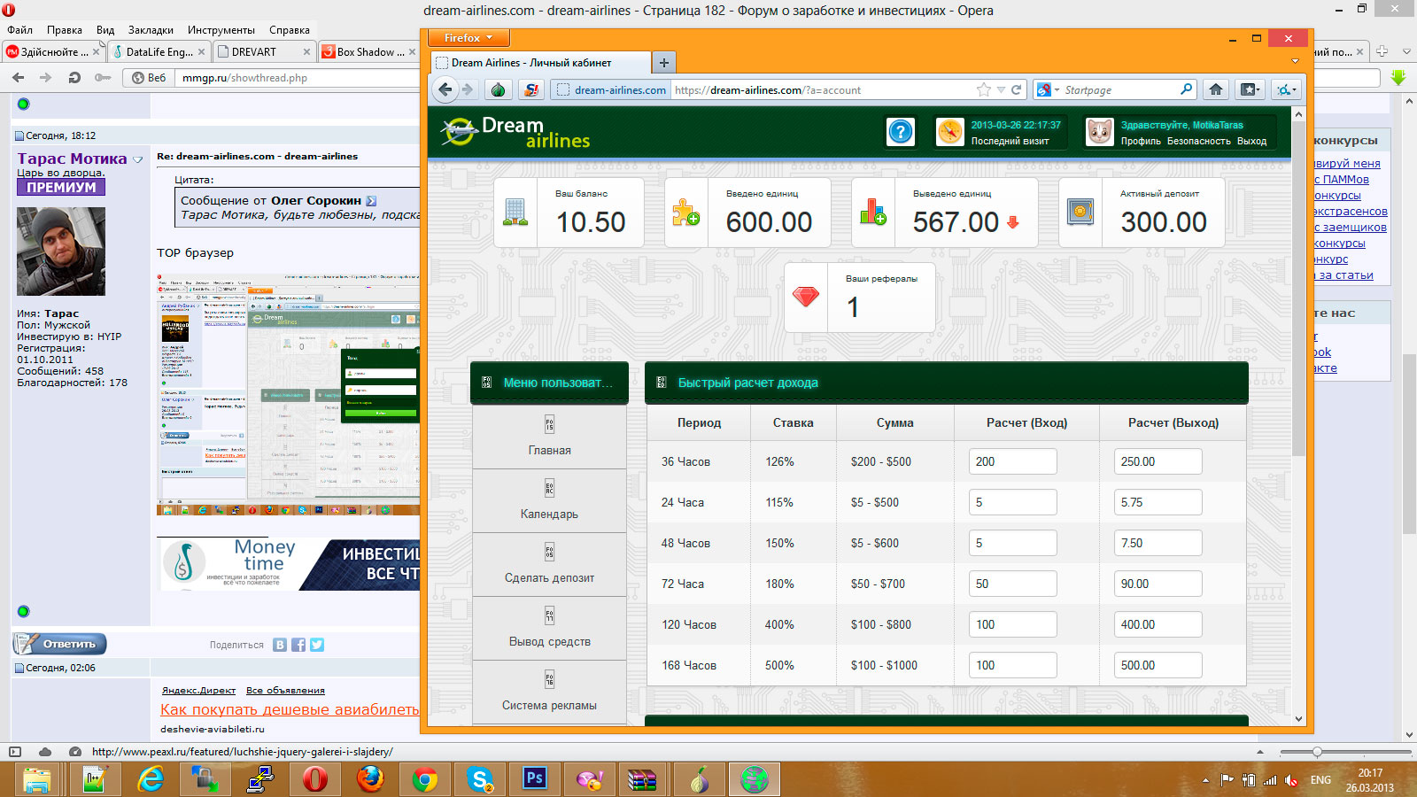Open Photoshop from the taskbar
Image resolution: width=1417 pixels, height=797 pixels.
534,779
